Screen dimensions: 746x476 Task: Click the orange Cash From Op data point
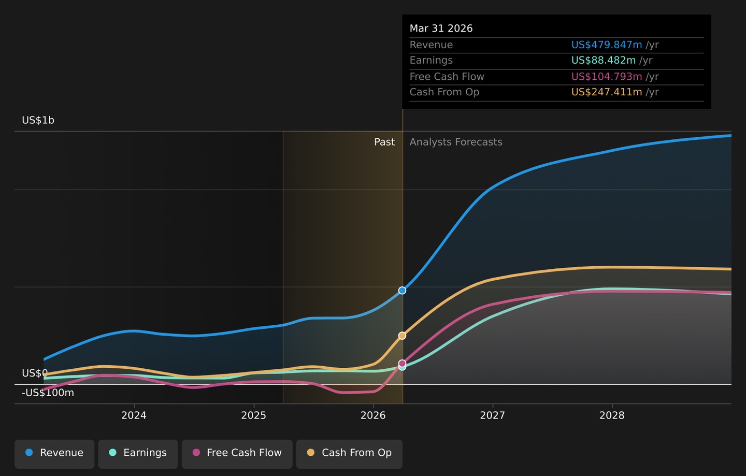(402, 336)
